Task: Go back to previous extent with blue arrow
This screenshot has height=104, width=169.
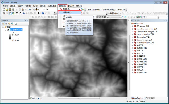Action: pyautogui.click(x=24, y=13)
